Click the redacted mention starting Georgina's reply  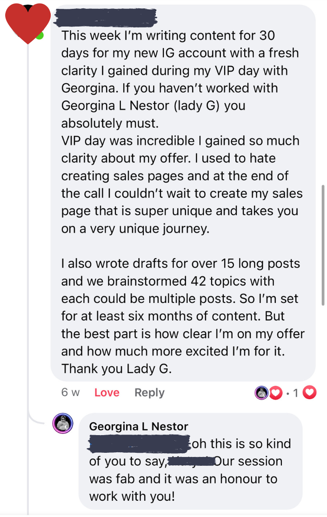140,443
